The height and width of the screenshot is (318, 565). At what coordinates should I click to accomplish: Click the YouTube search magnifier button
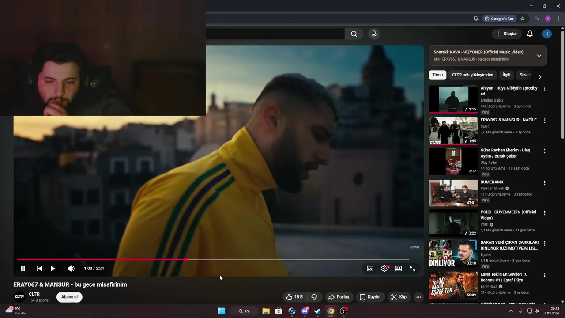(354, 34)
